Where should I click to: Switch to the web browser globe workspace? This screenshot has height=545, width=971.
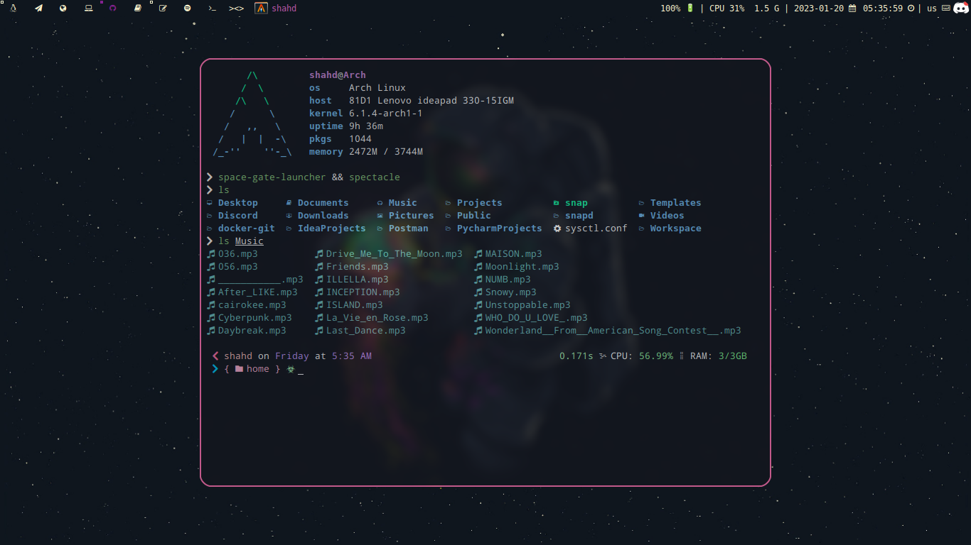(x=63, y=9)
